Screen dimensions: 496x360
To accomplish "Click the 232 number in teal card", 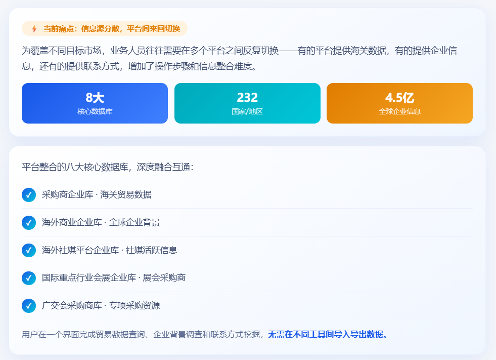I will pos(247,98).
